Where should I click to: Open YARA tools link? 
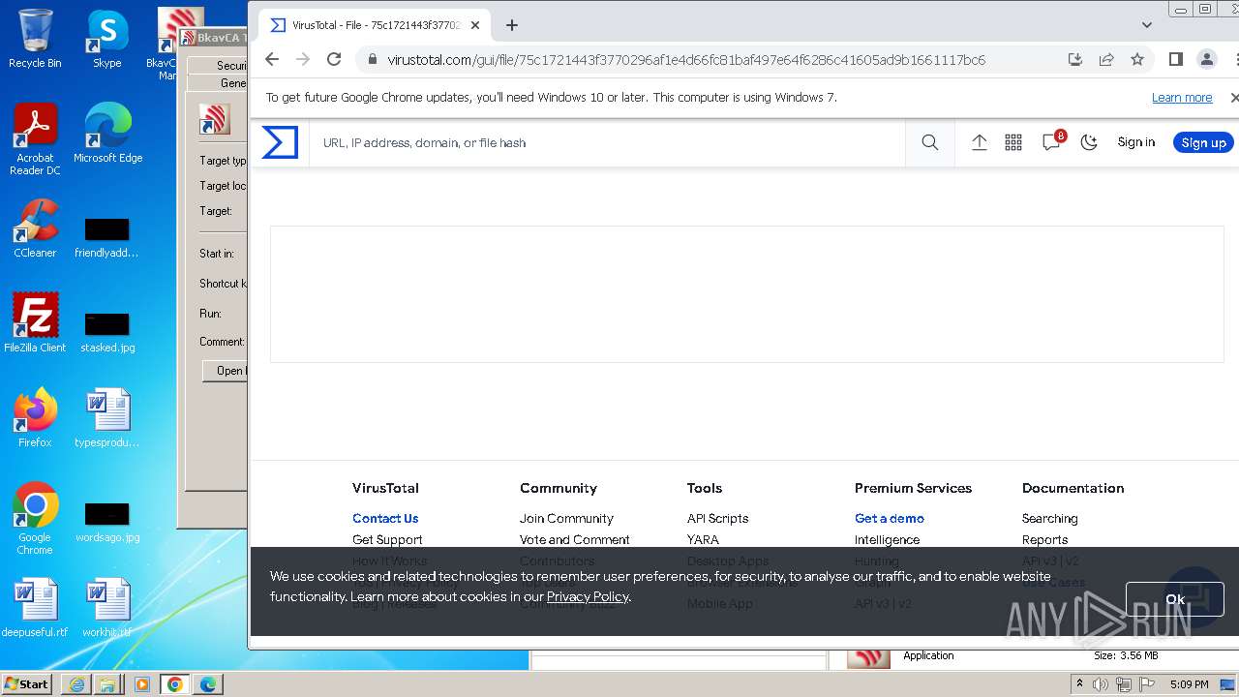pos(703,539)
